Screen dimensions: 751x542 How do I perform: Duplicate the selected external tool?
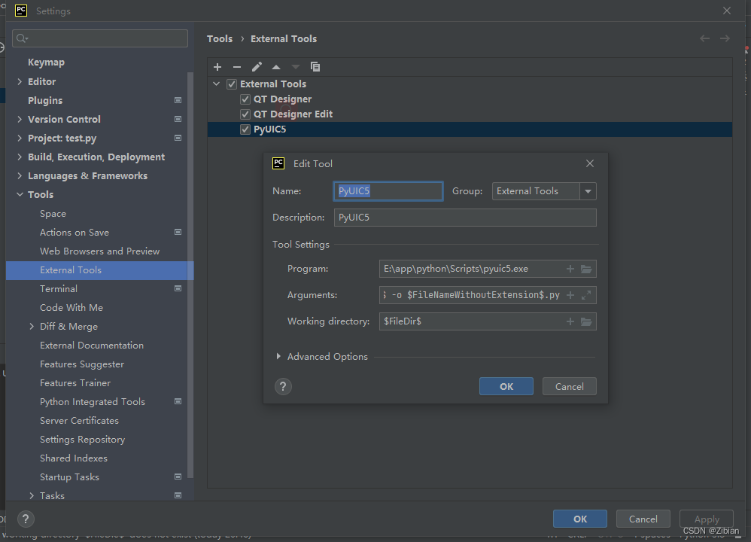[x=315, y=66]
